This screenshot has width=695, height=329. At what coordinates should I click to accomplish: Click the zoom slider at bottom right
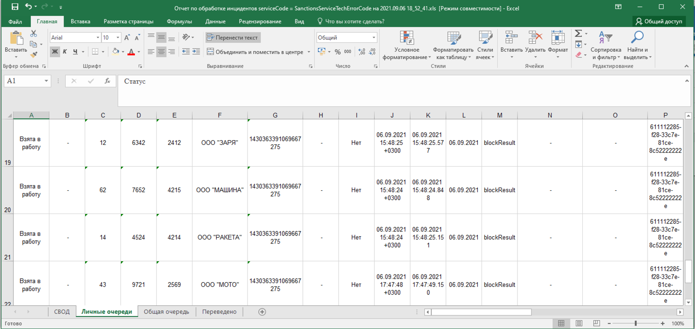point(636,323)
